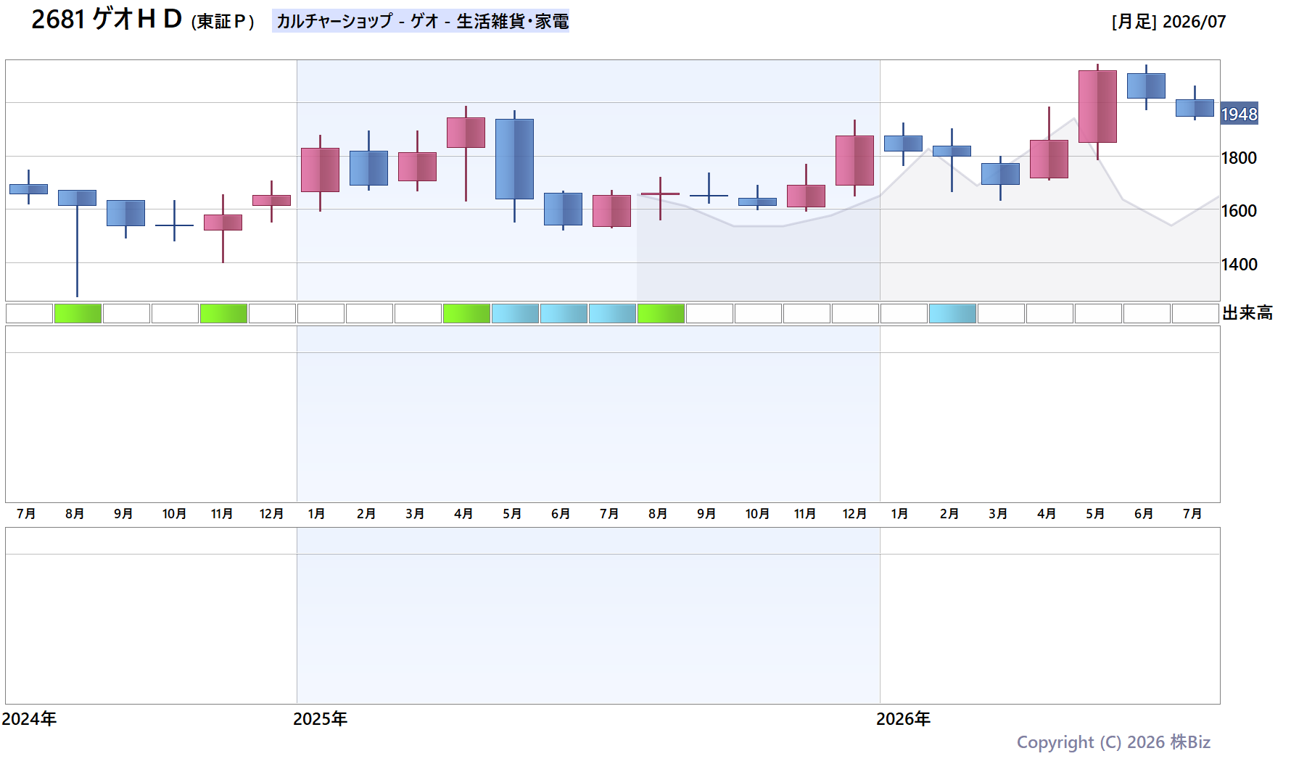Click the green volume box for August 2024
The image size is (1291, 764).
pyautogui.click(x=78, y=313)
